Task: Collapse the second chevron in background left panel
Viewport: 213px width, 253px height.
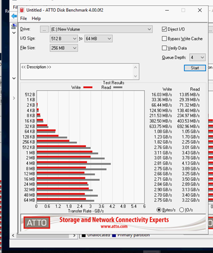Action: (x=14, y=78)
